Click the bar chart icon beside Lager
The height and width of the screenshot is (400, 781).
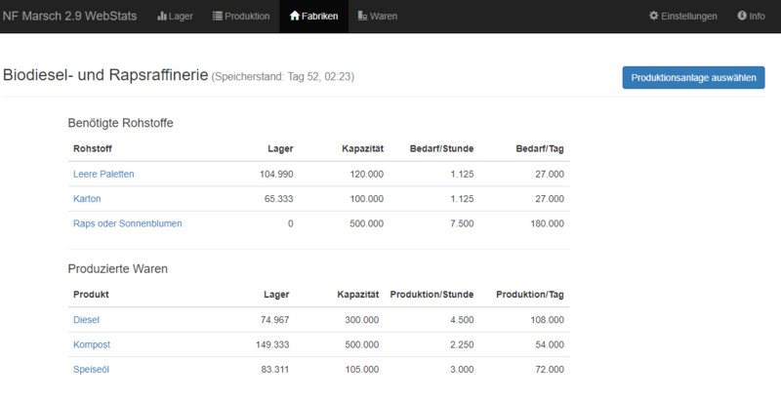pos(162,17)
